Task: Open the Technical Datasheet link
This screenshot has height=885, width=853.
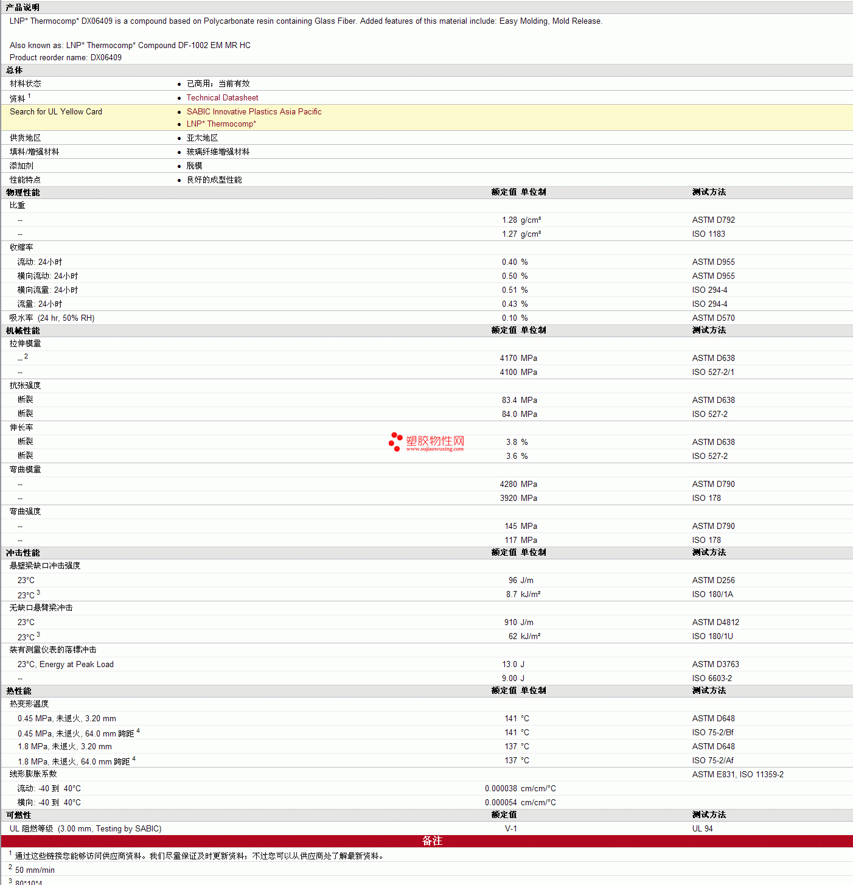Action: point(222,97)
